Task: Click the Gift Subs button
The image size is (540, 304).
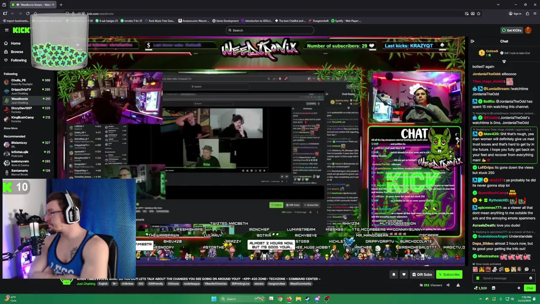Action: tap(422, 274)
